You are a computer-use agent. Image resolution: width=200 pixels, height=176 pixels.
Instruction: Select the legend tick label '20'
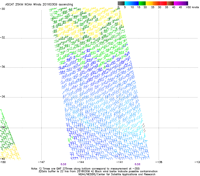[x=145, y=7]
